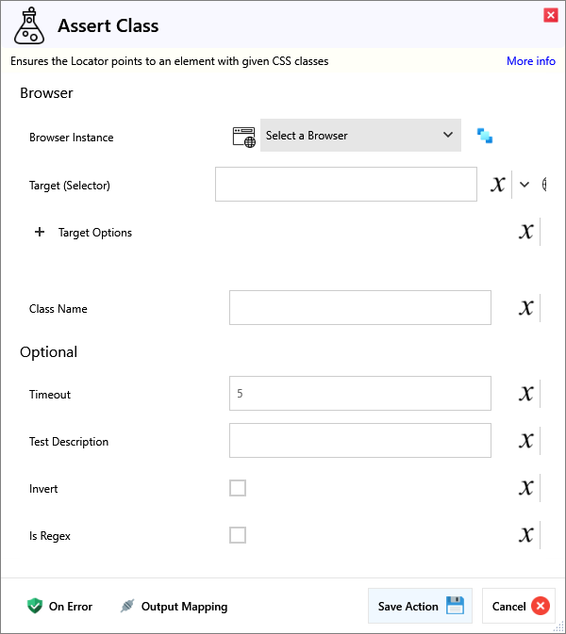Open the More info link
Screen dimensions: 566x634
click(x=530, y=61)
